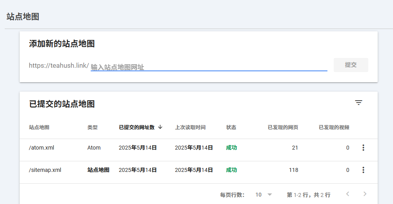Sort by 已提交的网址数 column header
393x204 pixels.
tap(137, 127)
